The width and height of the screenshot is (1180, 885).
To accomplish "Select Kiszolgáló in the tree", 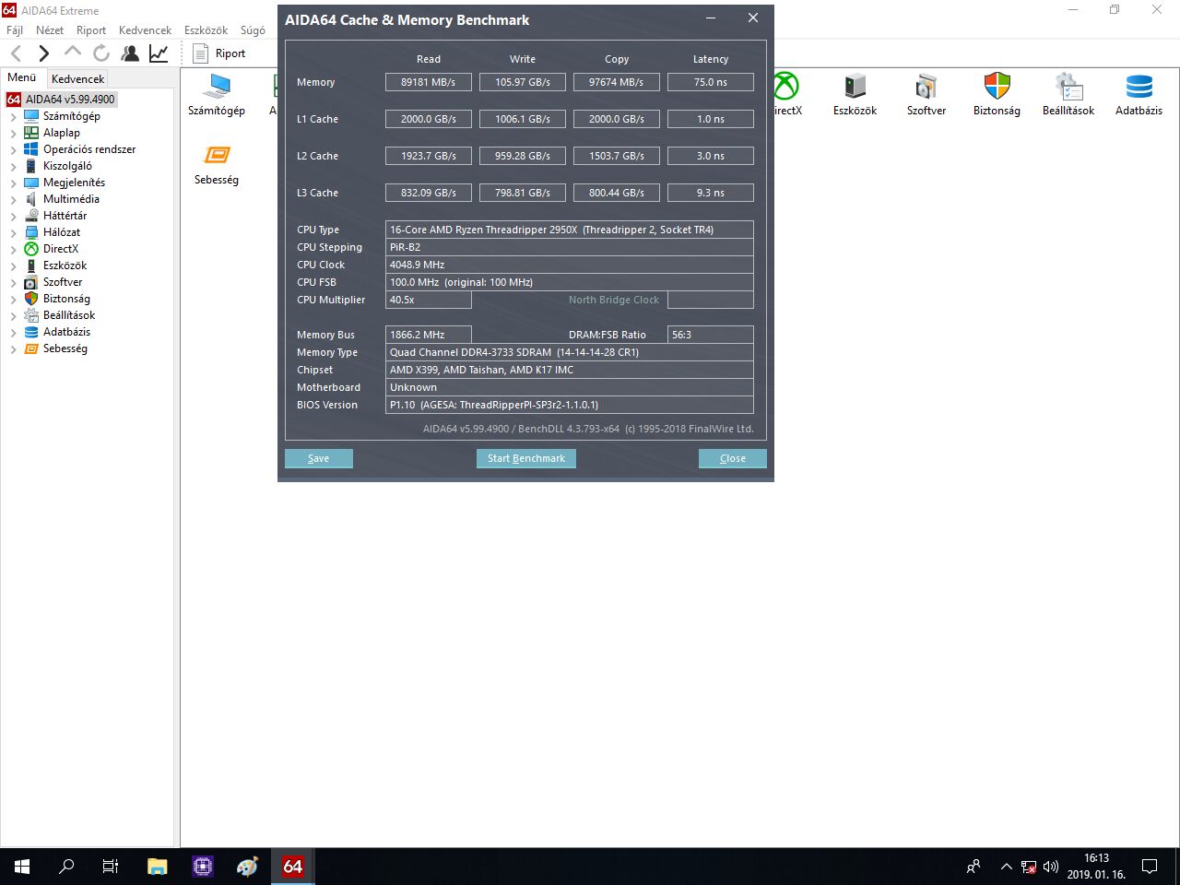I will point(67,166).
